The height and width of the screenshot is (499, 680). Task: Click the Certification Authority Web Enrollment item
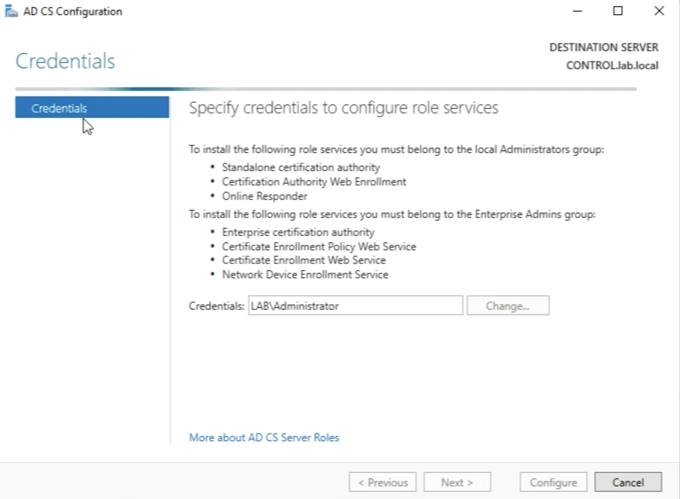click(x=314, y=182)
